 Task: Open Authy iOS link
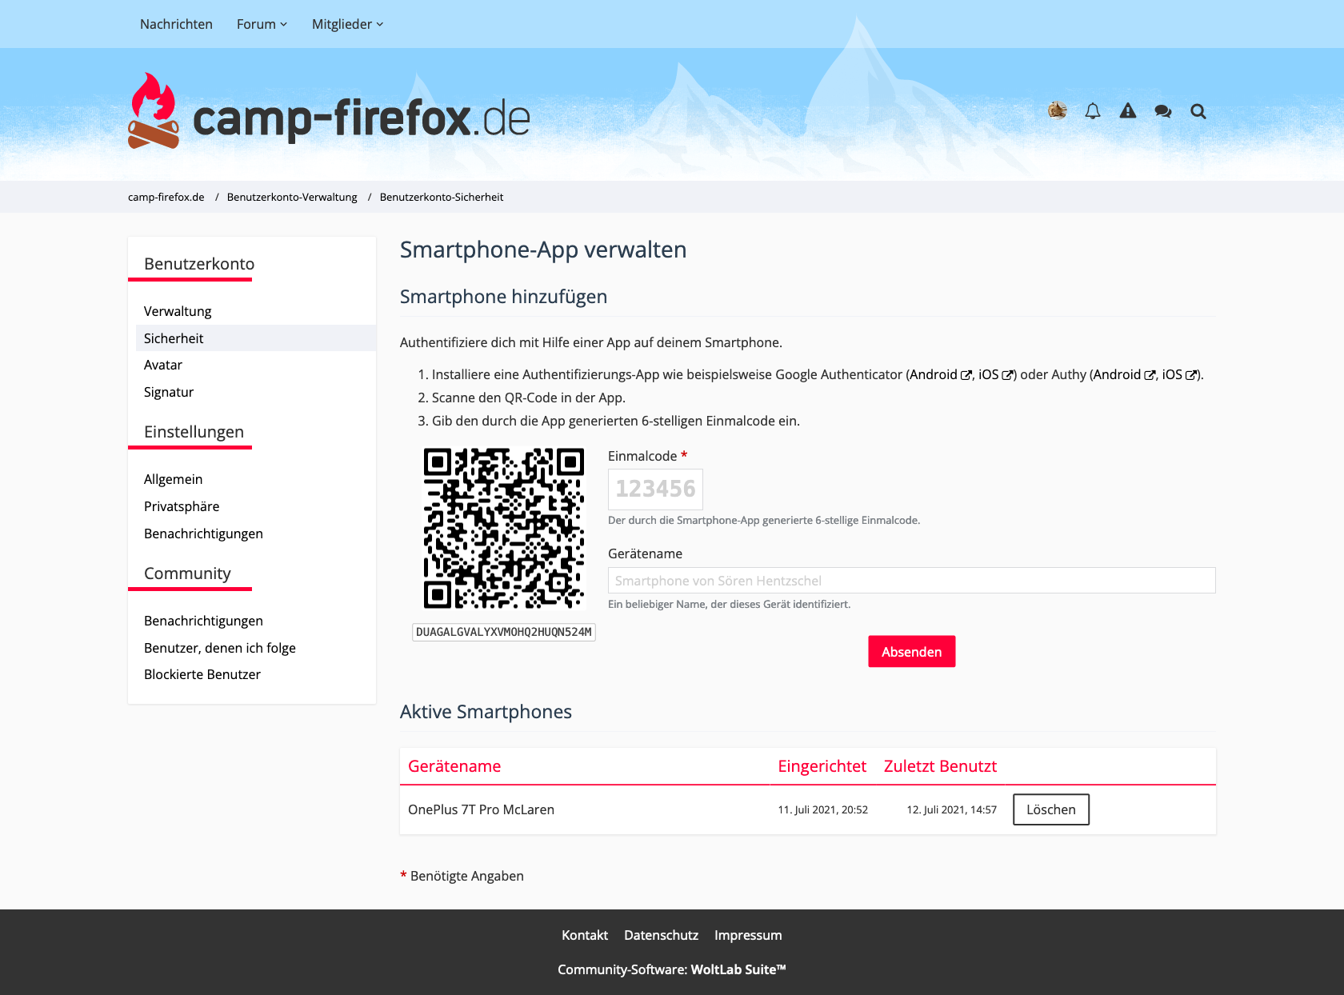(1180, 374)
